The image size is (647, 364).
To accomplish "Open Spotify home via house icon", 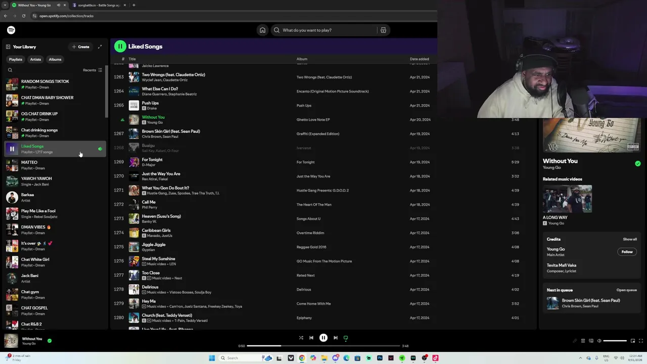I will point(262,30).
